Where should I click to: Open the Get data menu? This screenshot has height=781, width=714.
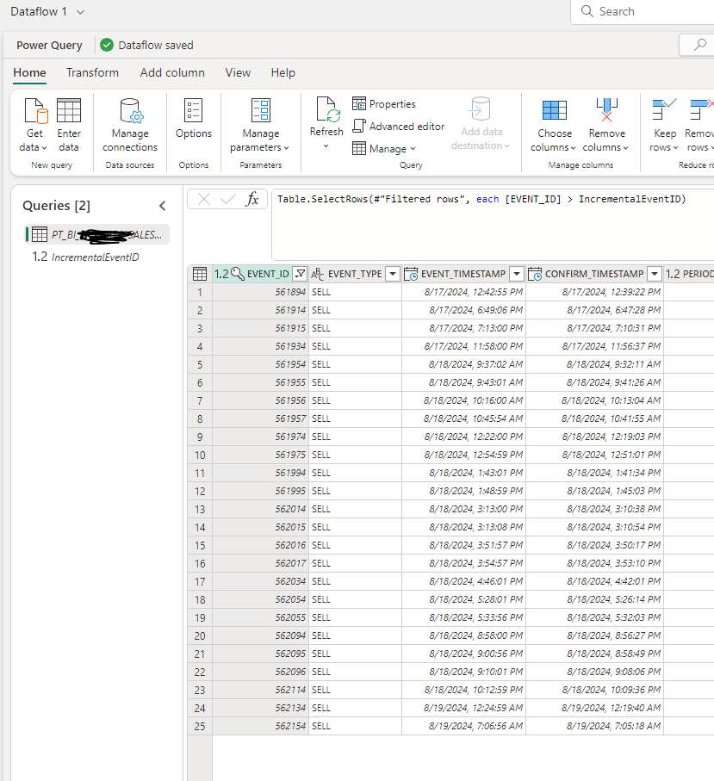tap(34, 125)
